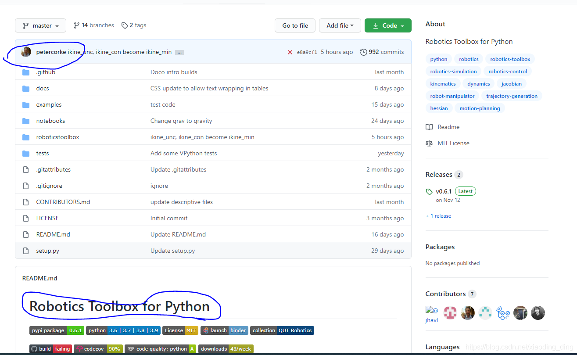This screenshot has width=577, height=355.
Task: Open the Add file dropdown
Action: coord(340,25)
